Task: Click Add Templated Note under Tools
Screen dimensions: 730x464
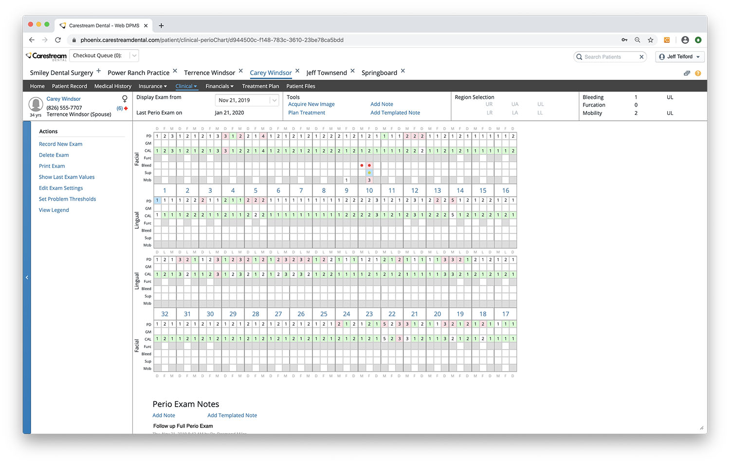Action: point(395,112)
